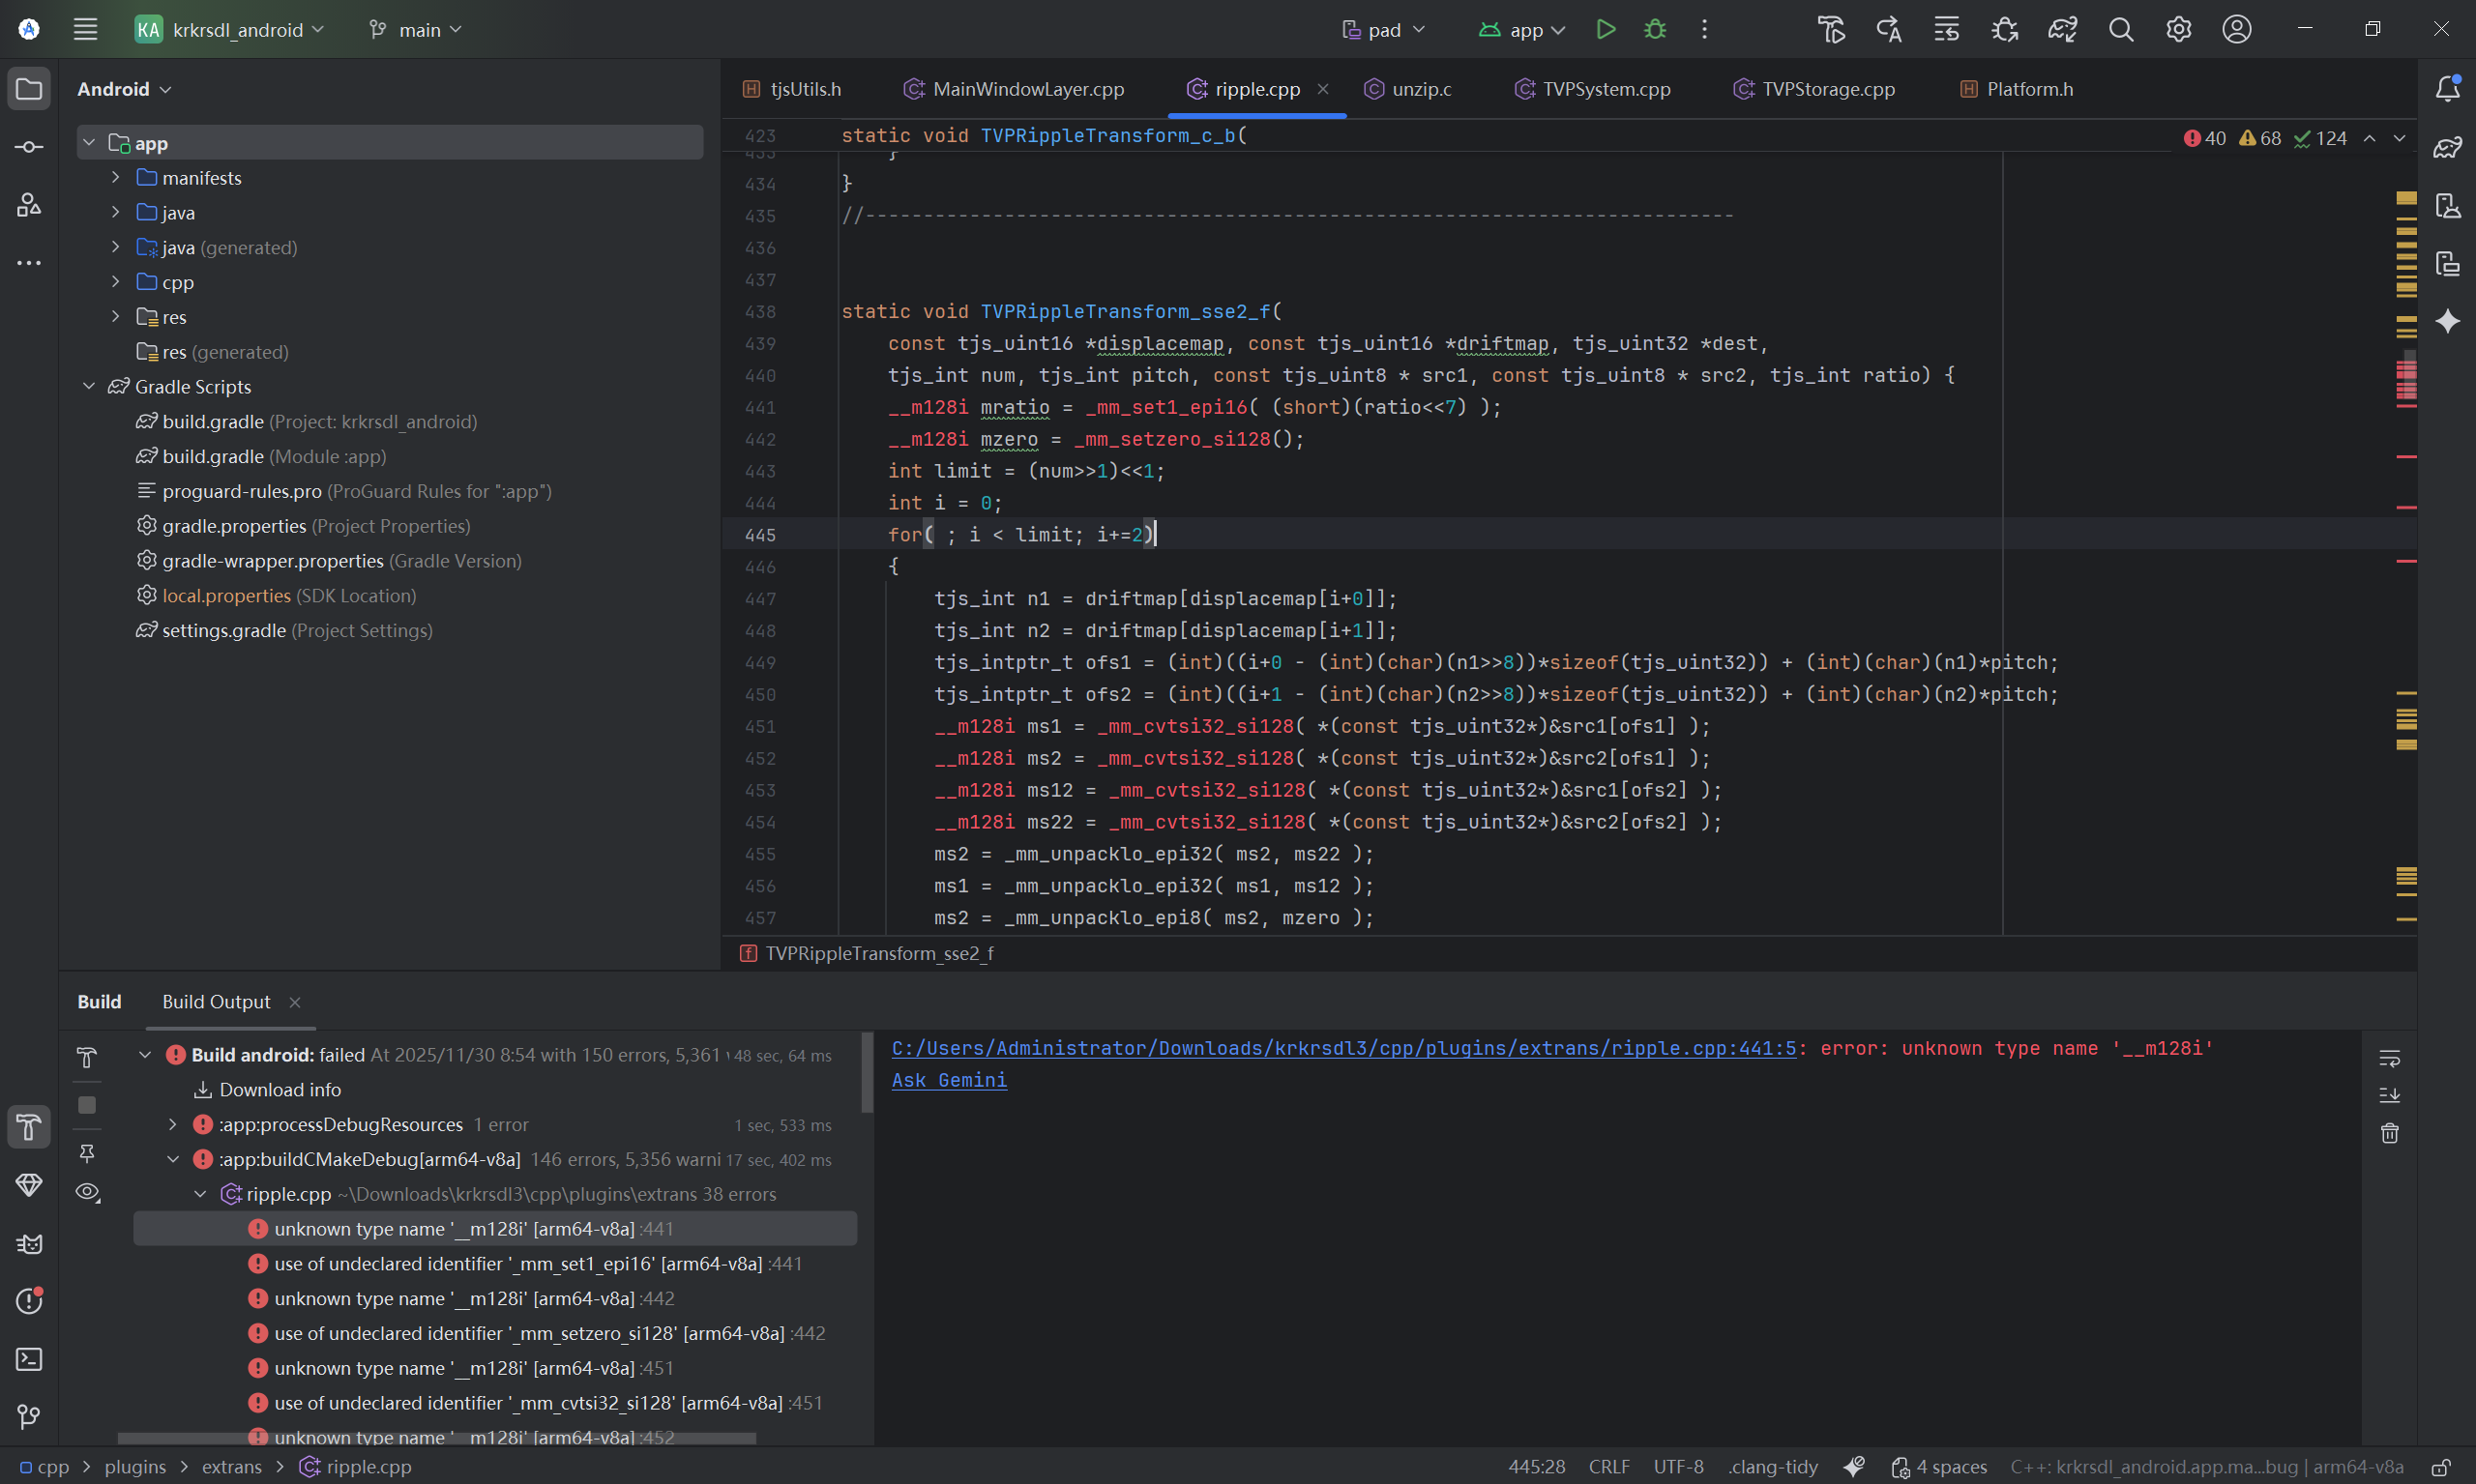Run the app with the green play button
2476x1484 pixels.
[1605, 30]
